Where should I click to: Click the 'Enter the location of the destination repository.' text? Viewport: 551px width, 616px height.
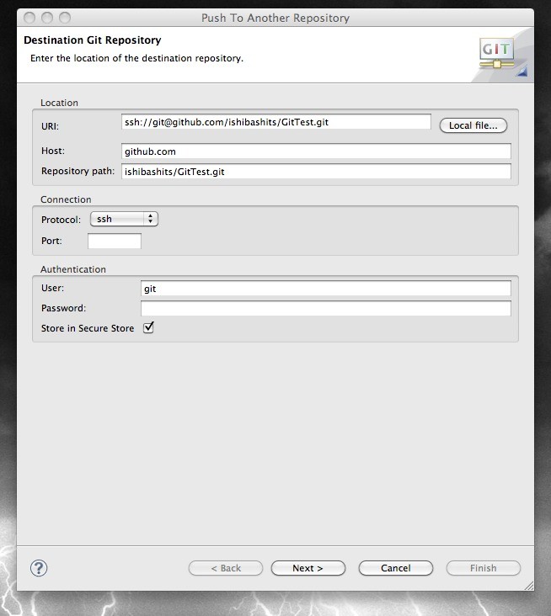point(136,58)
